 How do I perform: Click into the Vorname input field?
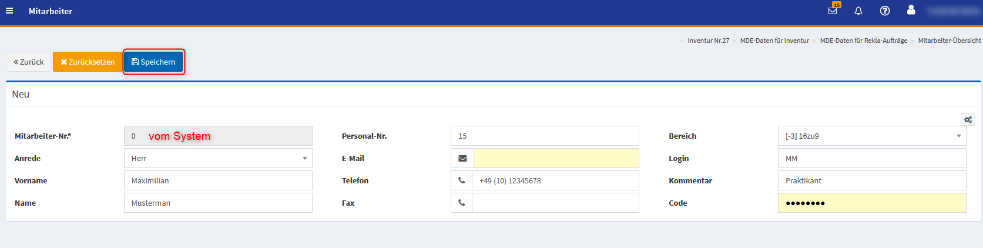(x=218, y=180)
